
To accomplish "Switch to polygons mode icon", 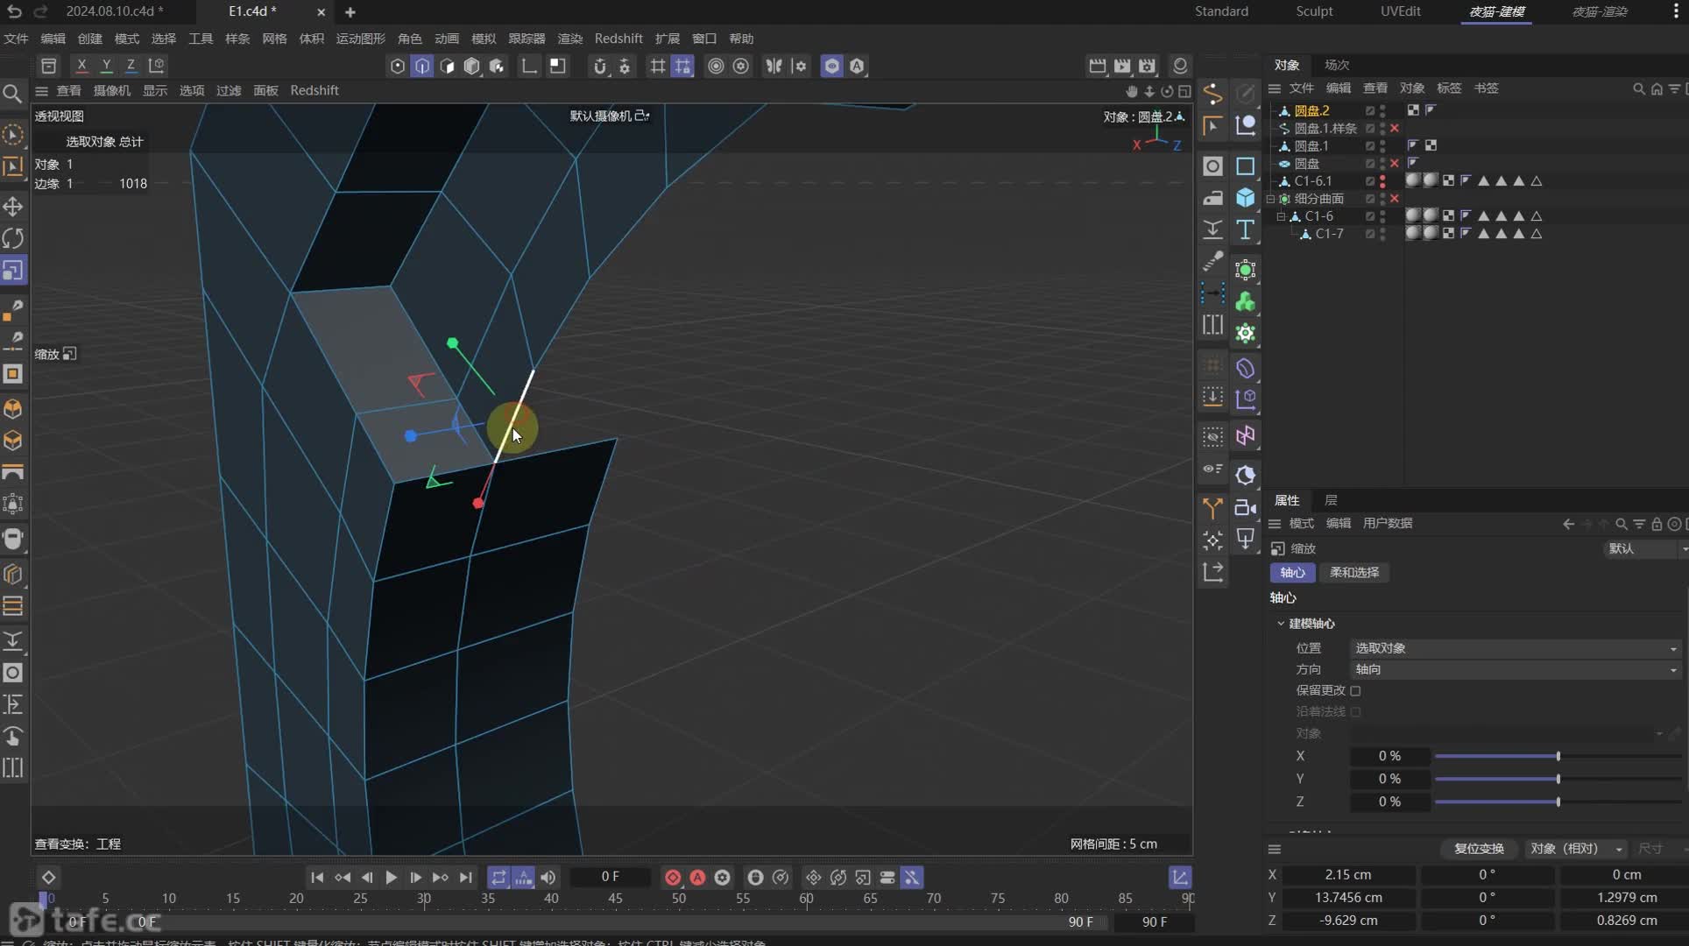I will click(x=447, y=67).
